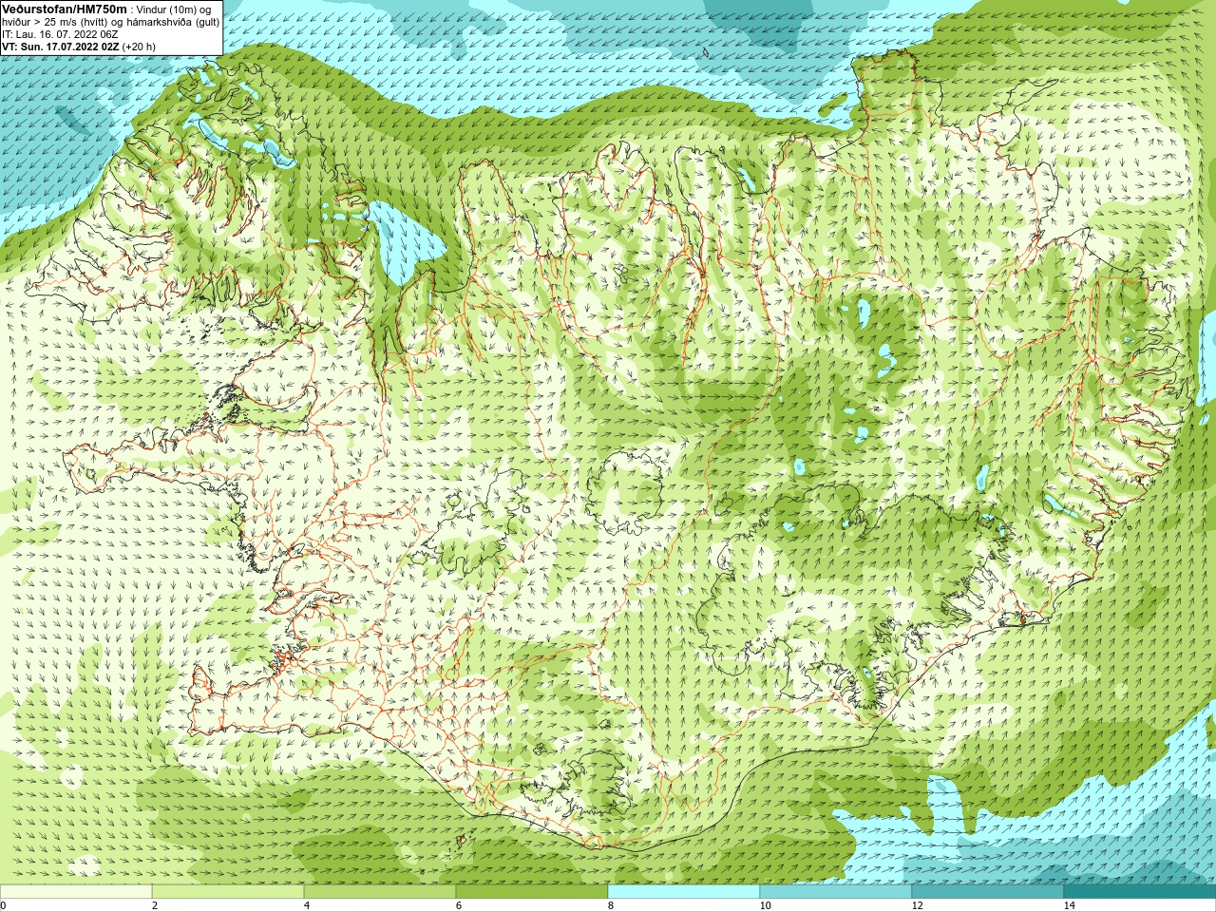Click the medium green 4–6 legend swatch
Viewport: 1216px width, 912px height.
[x=380, y=892]
